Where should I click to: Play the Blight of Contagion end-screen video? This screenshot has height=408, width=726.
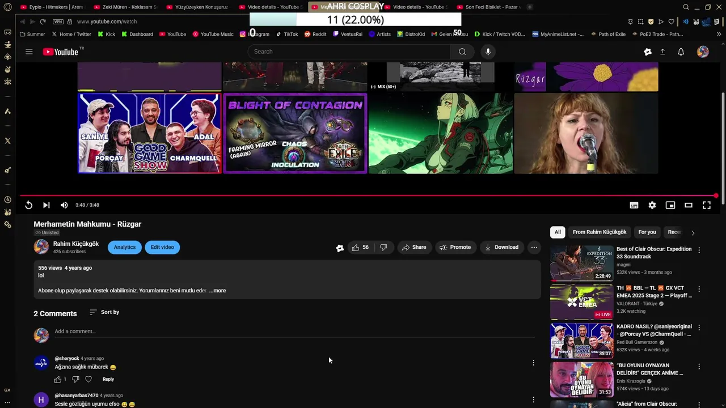[x=295, y=133]
